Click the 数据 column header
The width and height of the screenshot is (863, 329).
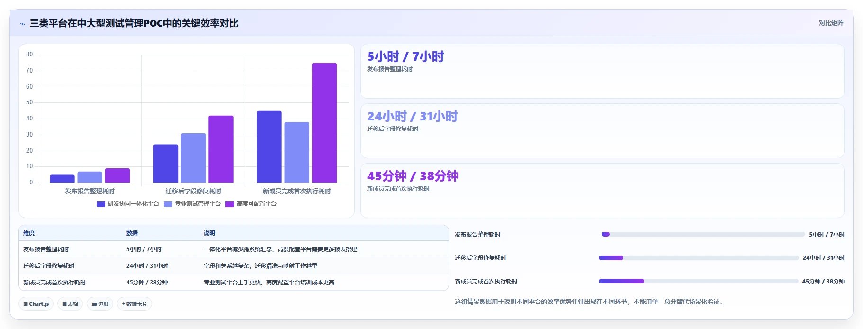coord(132,233)
